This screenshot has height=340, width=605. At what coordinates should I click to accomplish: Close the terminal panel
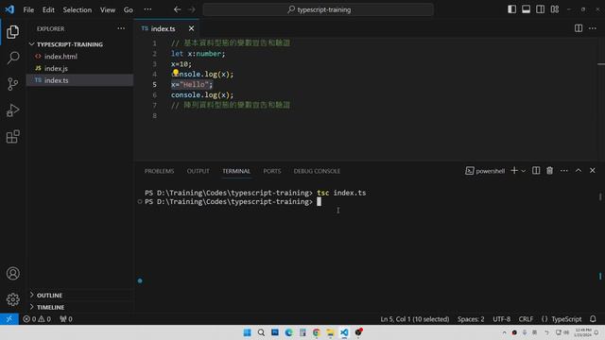click(593, 170)
